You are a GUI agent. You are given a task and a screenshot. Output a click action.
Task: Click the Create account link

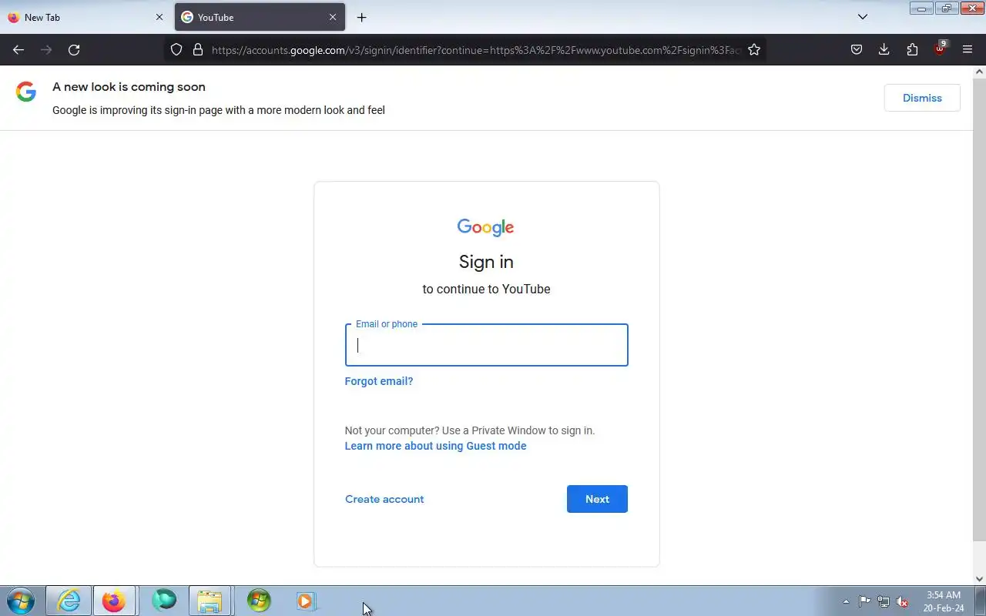pyautogui.click(x=384, y=499)
